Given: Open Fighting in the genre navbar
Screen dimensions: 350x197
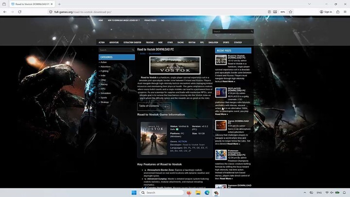Looking at the screenshot, I should [x=150, y=42].
